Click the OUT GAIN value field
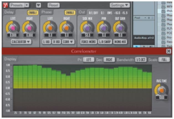Screen dimensions: 174x119 coord(120,35)
